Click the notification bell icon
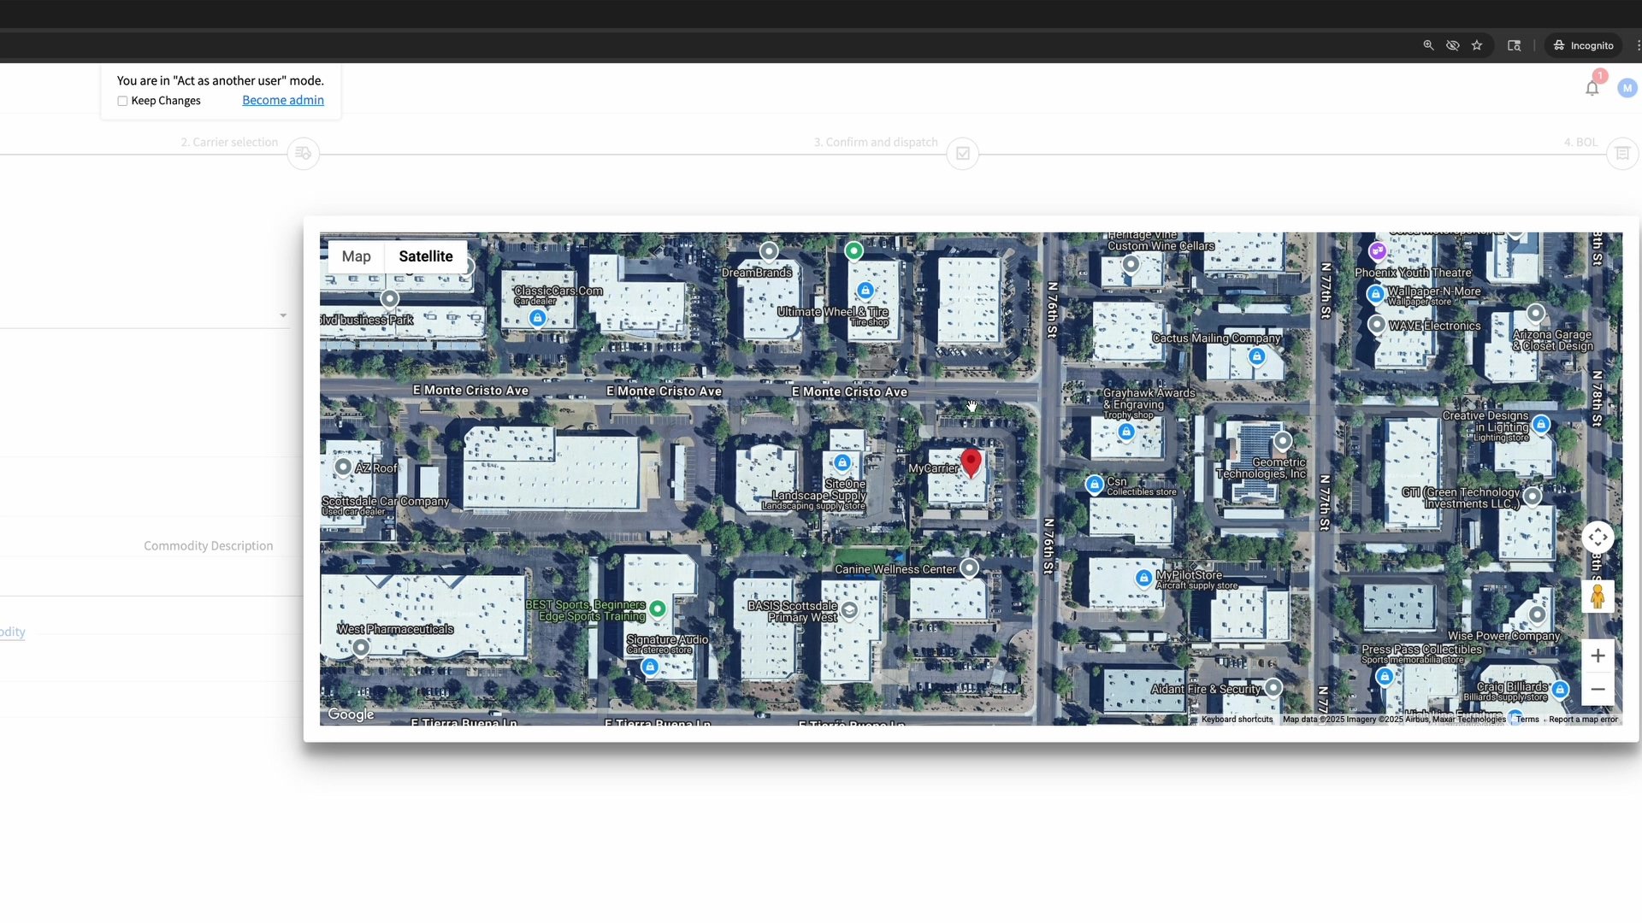1642x923 pixels. (1592, 88)
